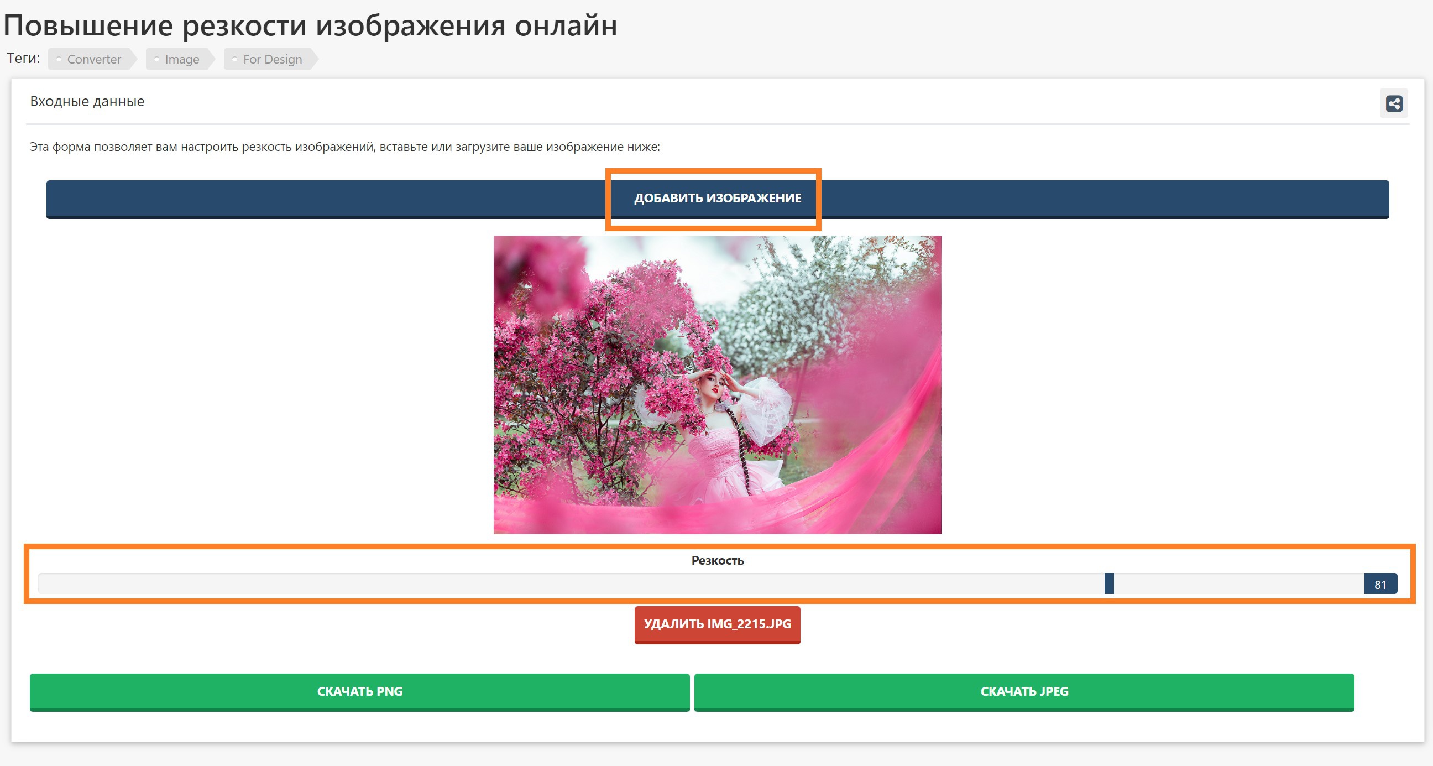The width and height of the screenshot is (1433, 766).
Task: Click the Теги: label
Action: [x=23, y=59]
